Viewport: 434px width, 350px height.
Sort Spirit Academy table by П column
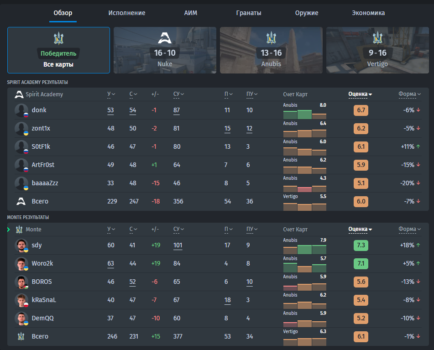point(228,94)
